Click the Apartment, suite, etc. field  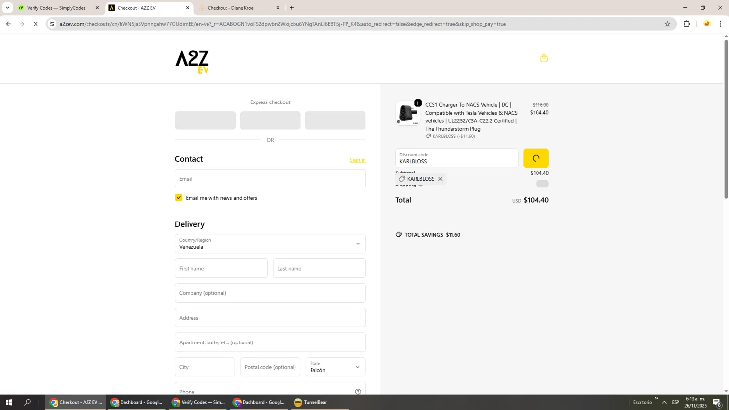270,342
